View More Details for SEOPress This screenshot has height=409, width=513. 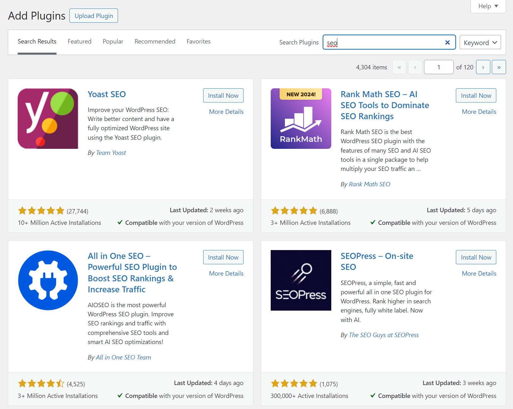point(479,273)
